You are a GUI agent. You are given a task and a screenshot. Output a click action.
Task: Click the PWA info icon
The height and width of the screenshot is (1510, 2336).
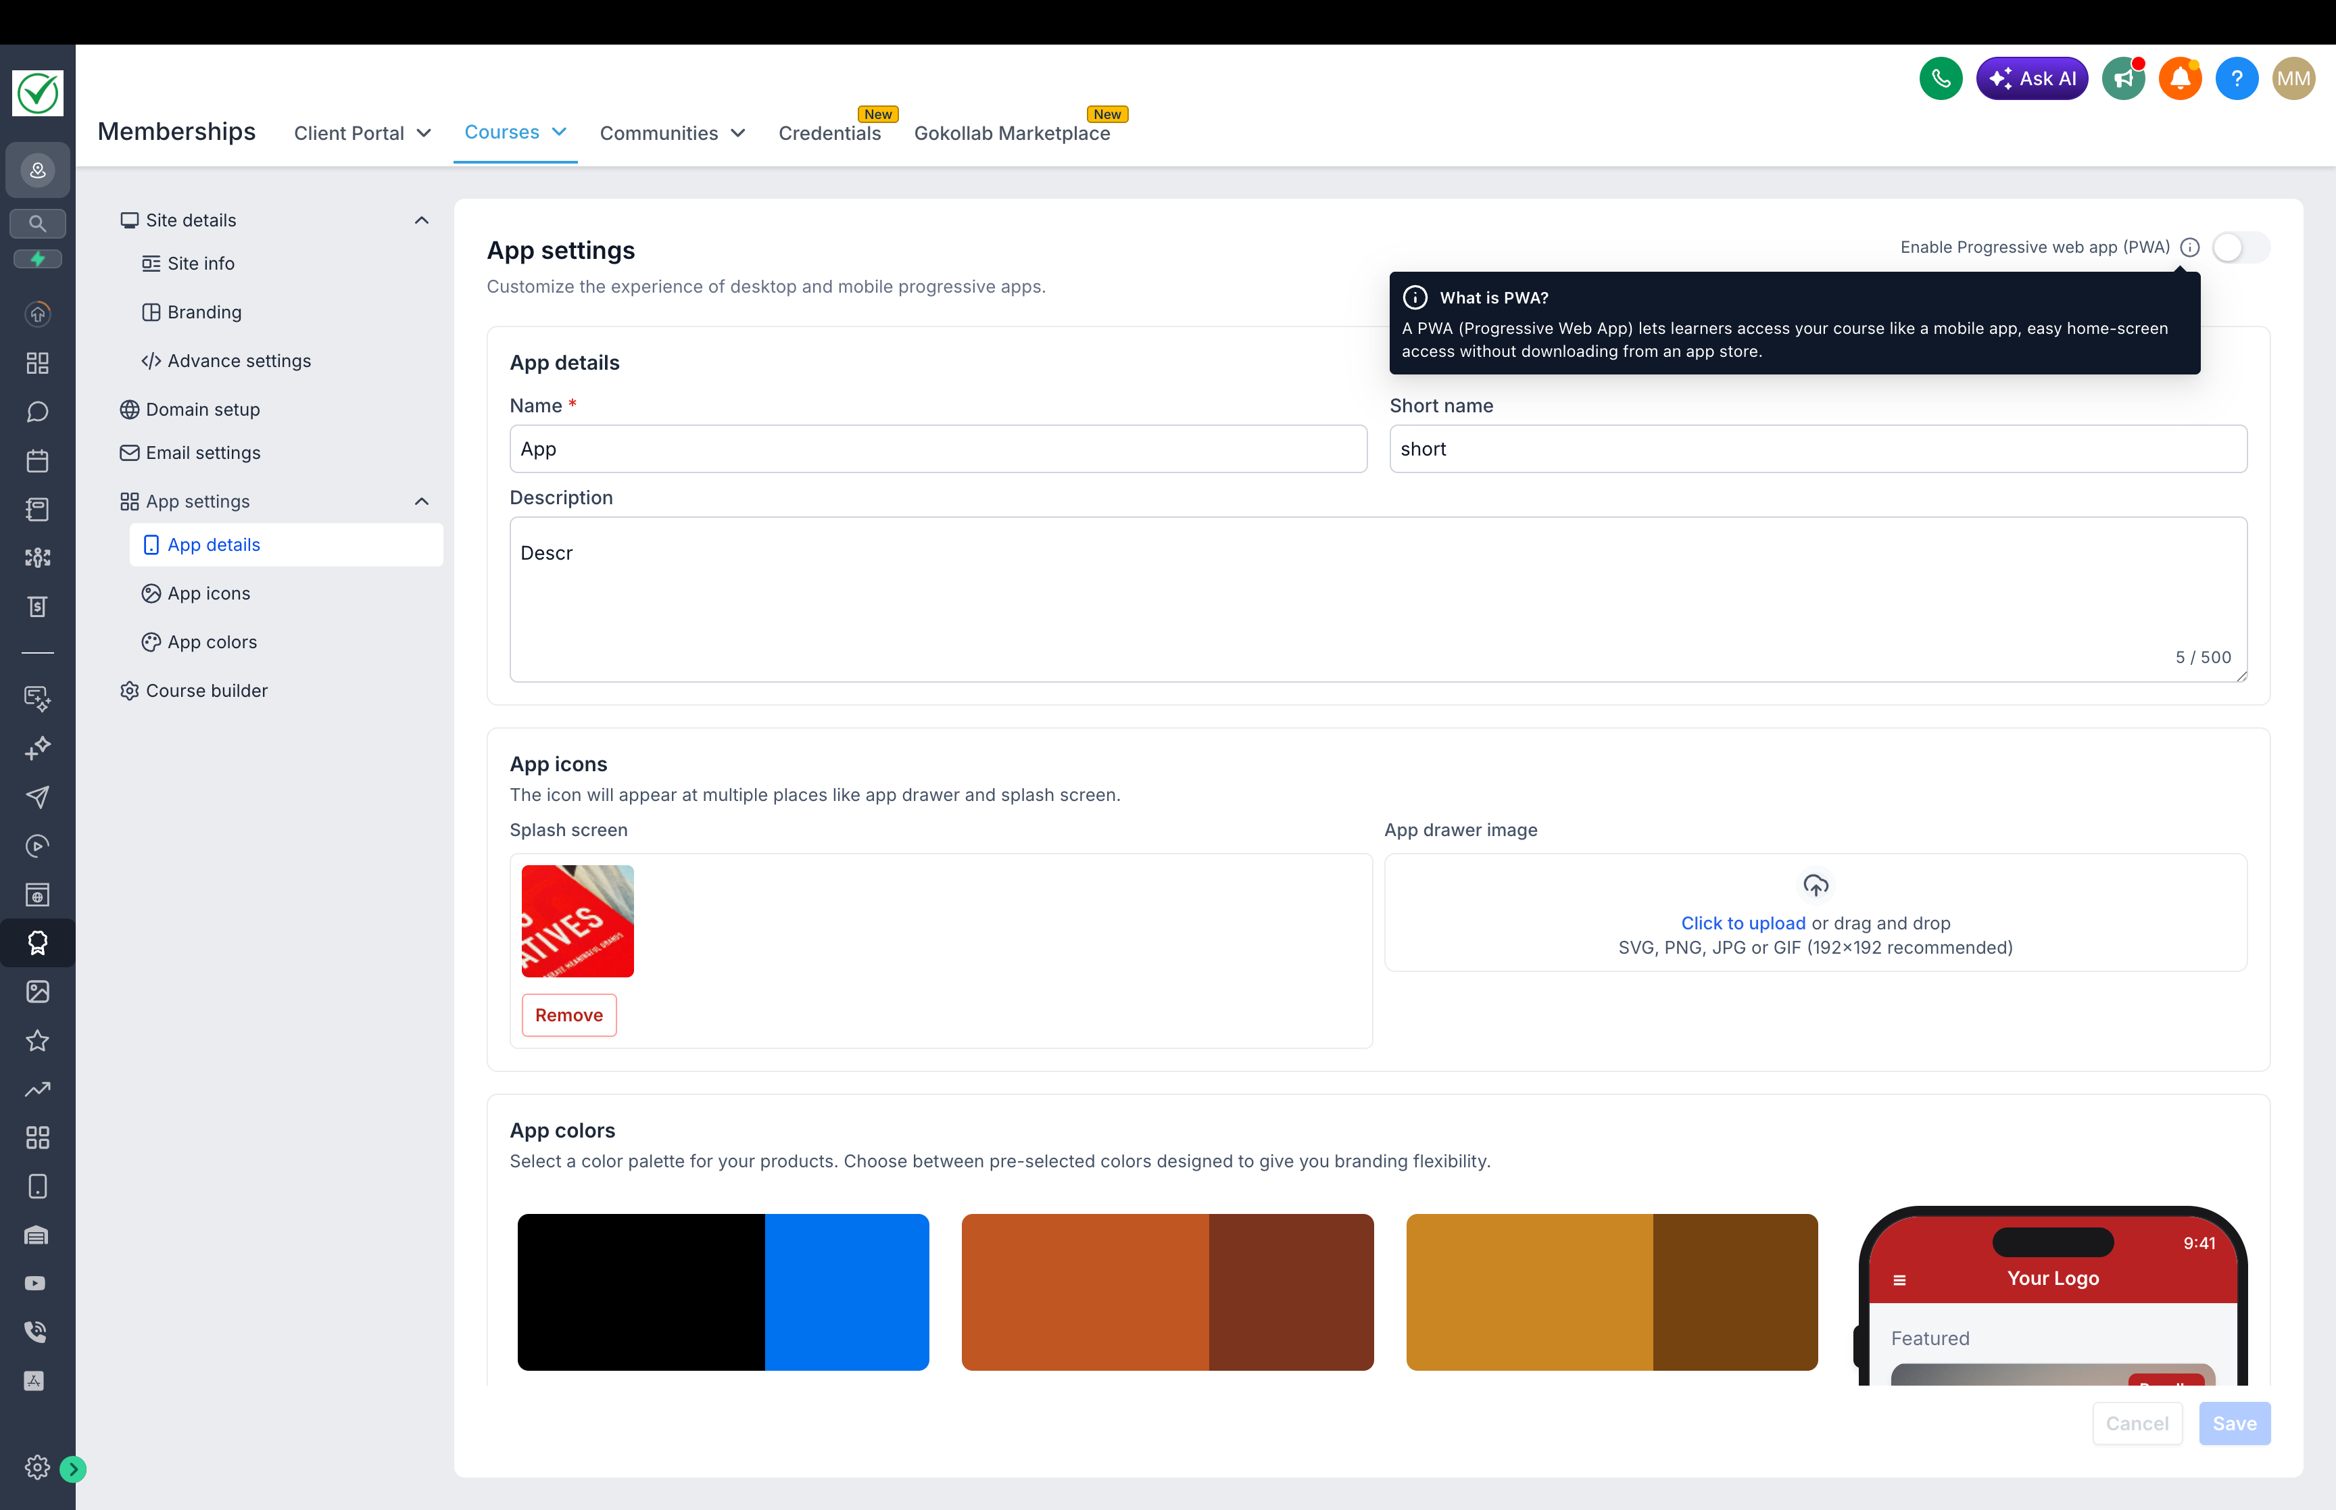(2190, 247)
